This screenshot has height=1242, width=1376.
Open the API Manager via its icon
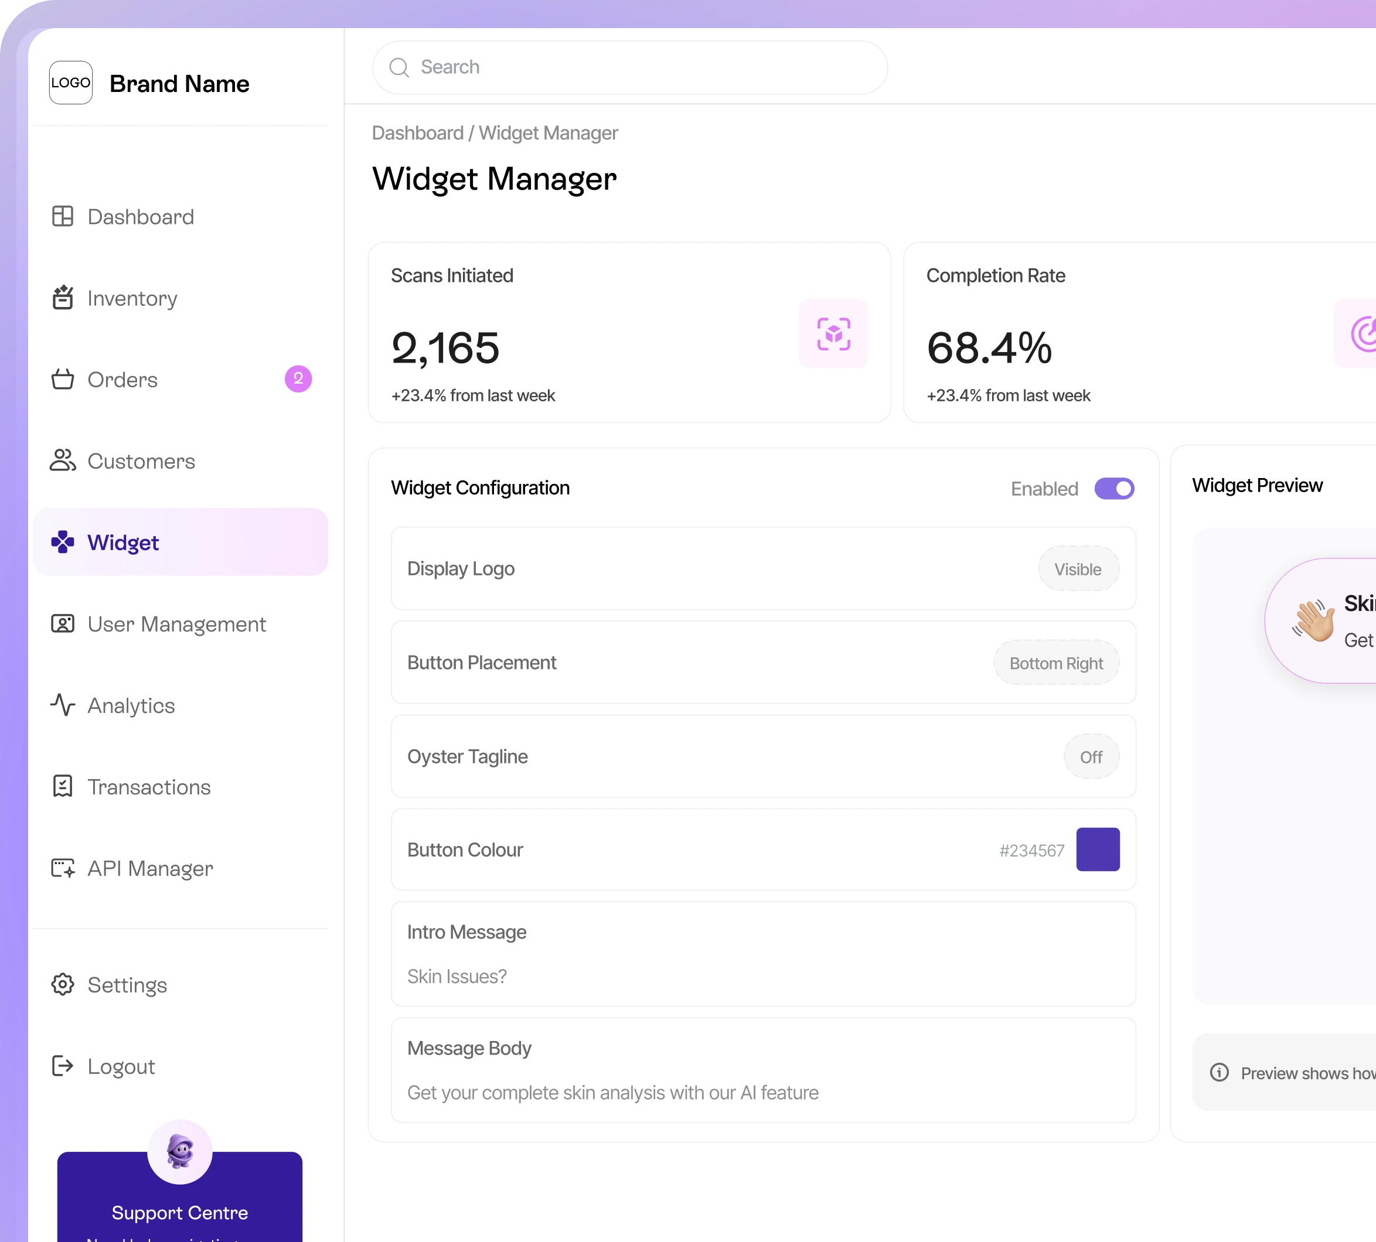[62, 869]
